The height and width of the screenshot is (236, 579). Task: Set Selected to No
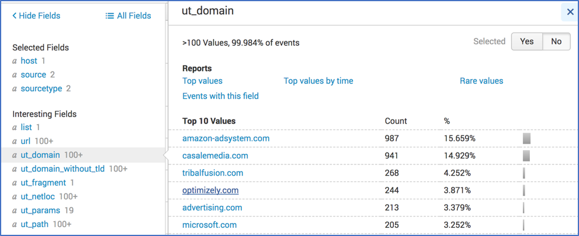coord(556,41)
